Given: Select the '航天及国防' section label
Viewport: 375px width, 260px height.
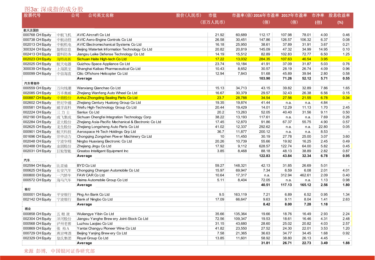Looking at the screenshot, I should pyautogui.click(x=31, y=30).
